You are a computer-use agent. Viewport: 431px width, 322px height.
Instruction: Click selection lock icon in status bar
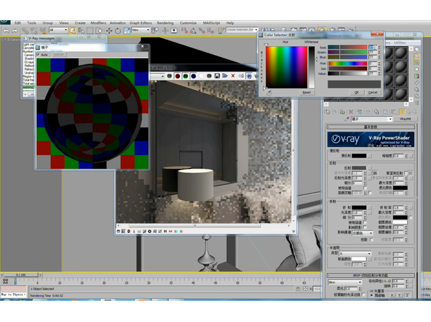point(298,289)
